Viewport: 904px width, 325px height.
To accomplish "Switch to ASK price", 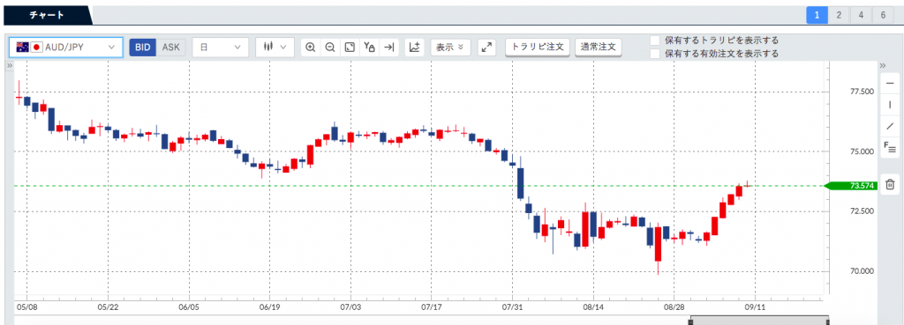I will coord(171,48).
